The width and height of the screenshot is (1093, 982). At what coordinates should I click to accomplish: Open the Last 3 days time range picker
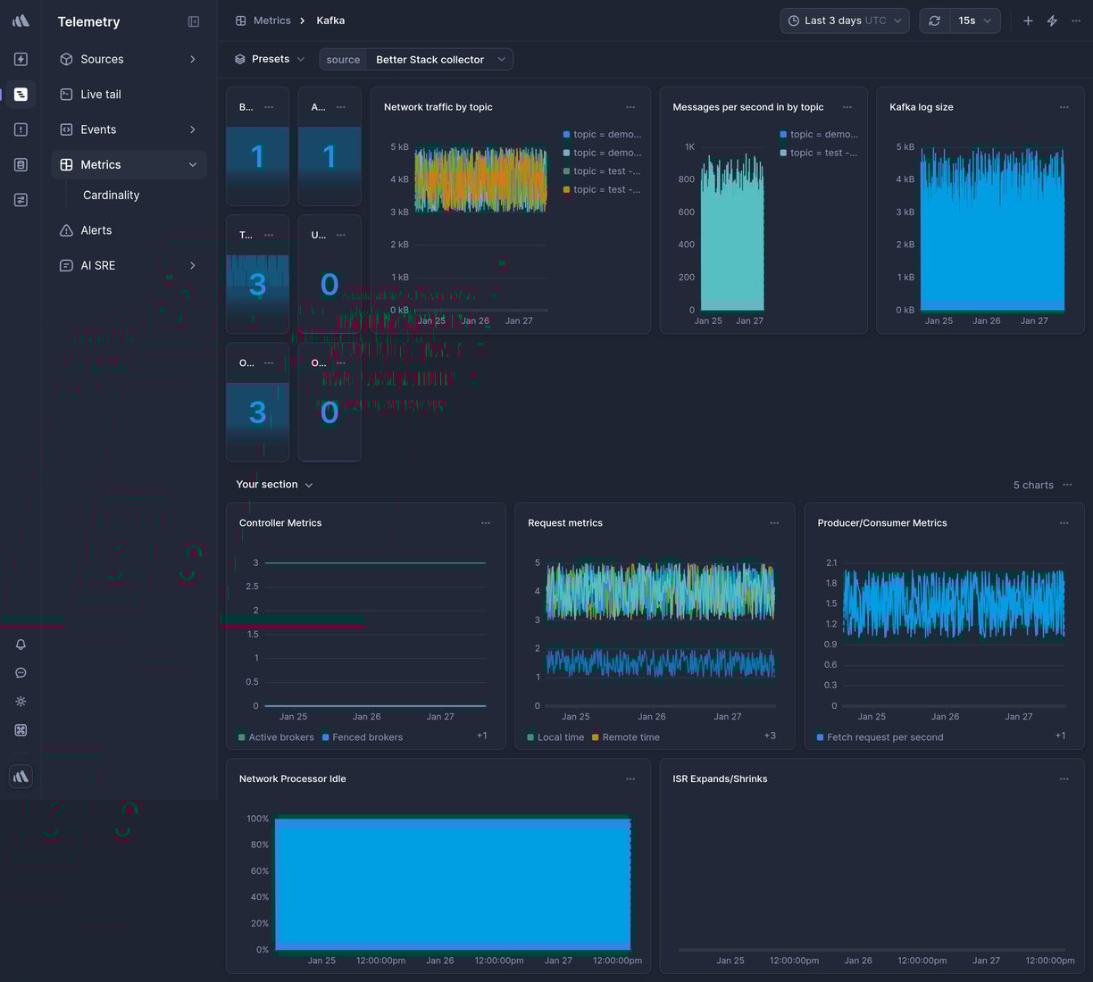pos(842,20)
